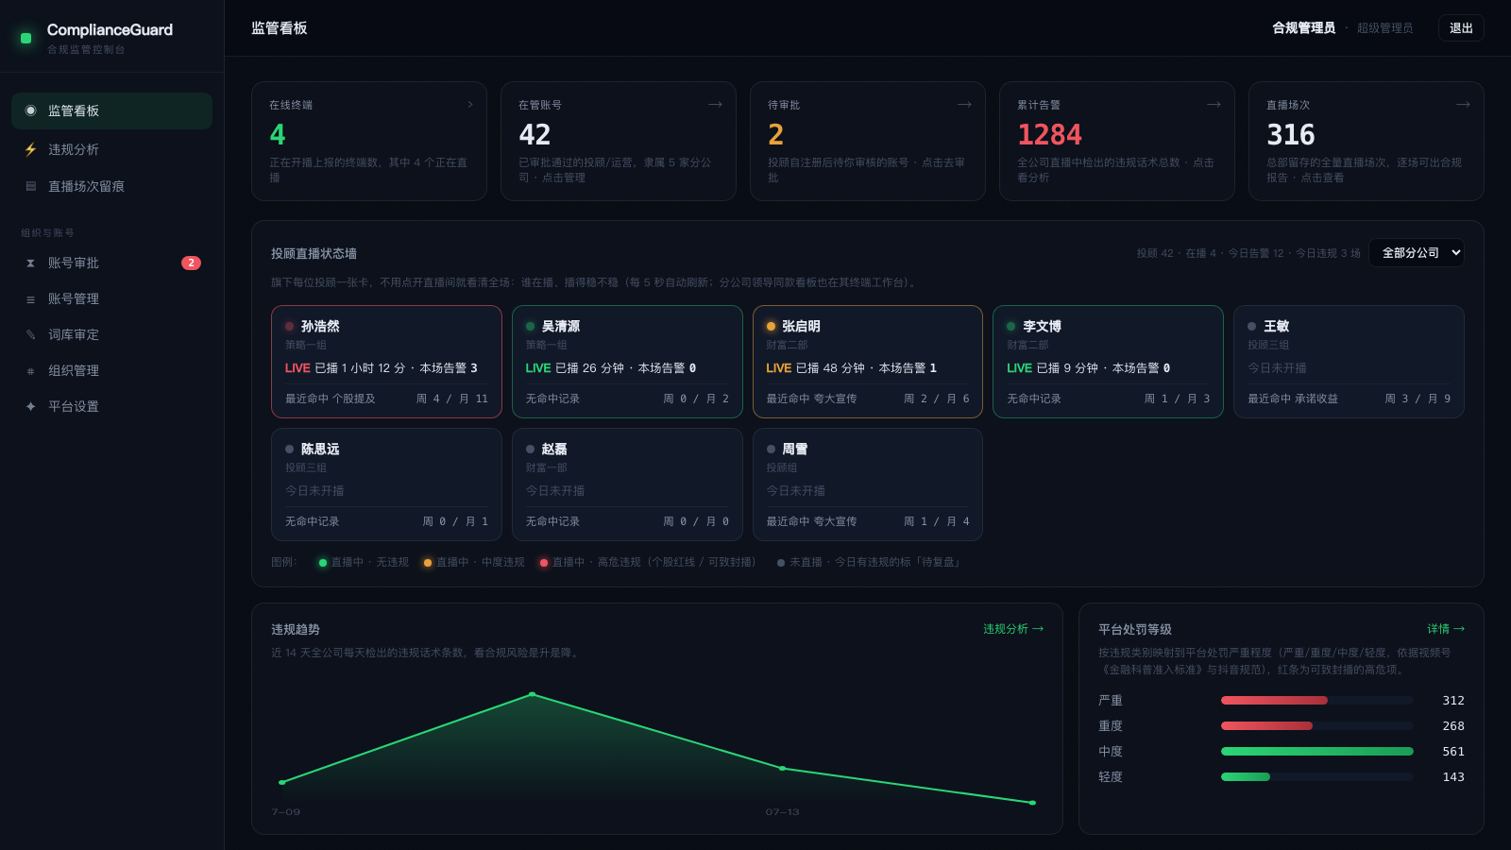Click the peak point on 违规趋势 chart
The image size is (1511, 850).
[x=533, y=694]
